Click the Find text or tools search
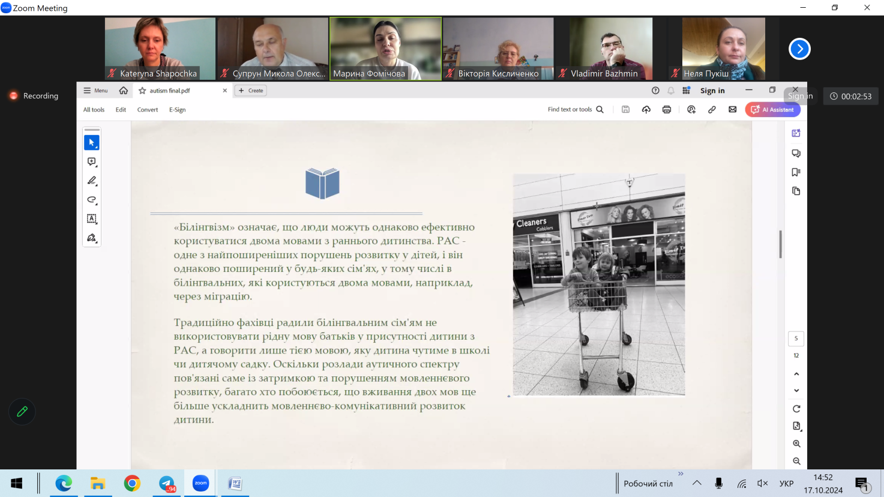Viewport: 884px width, 497px height. (576, 110)
